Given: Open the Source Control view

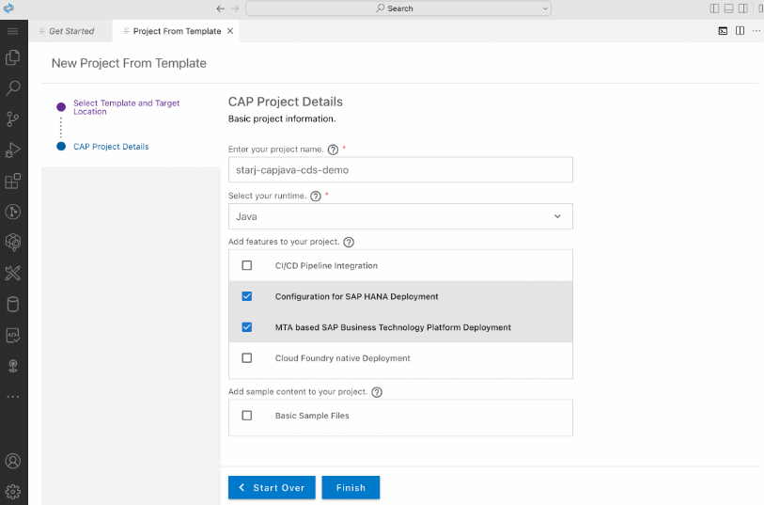Looking at the screenshot, I should click(12, 118).
